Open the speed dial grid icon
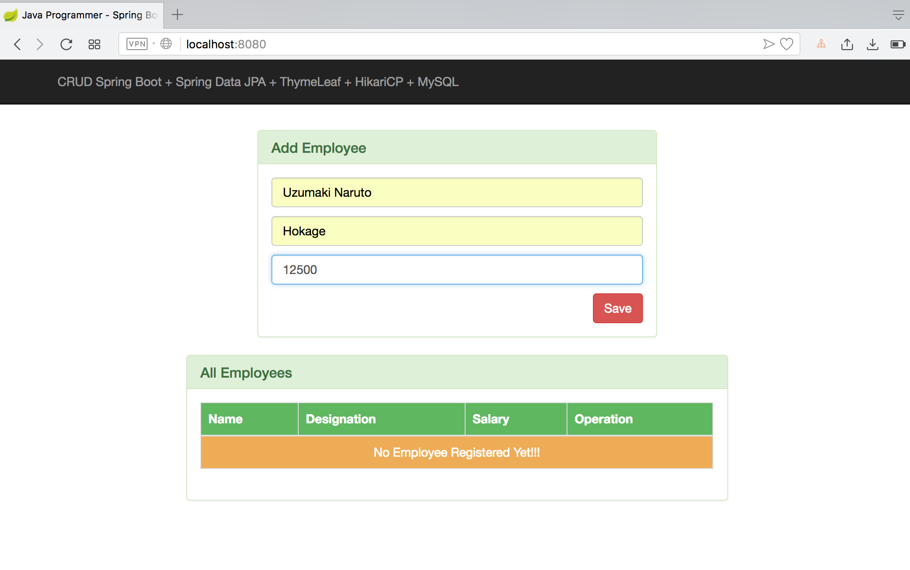 pos(94,44)
